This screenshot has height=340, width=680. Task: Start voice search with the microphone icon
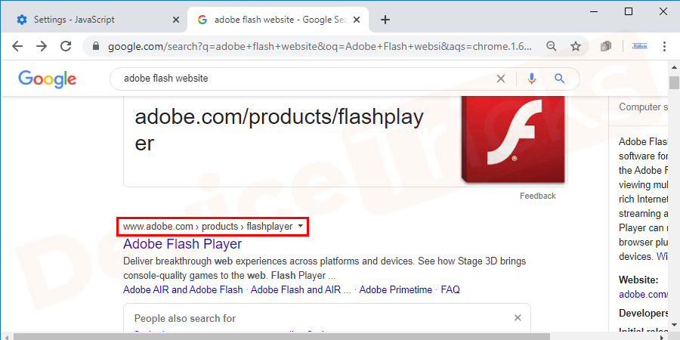532,79
